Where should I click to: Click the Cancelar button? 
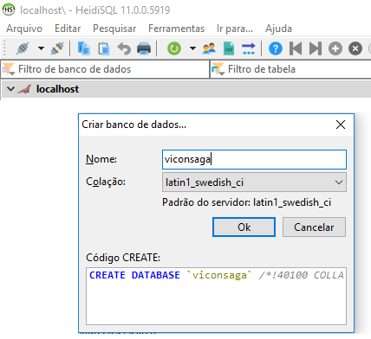pyautogui.click(x=314, y=227)
